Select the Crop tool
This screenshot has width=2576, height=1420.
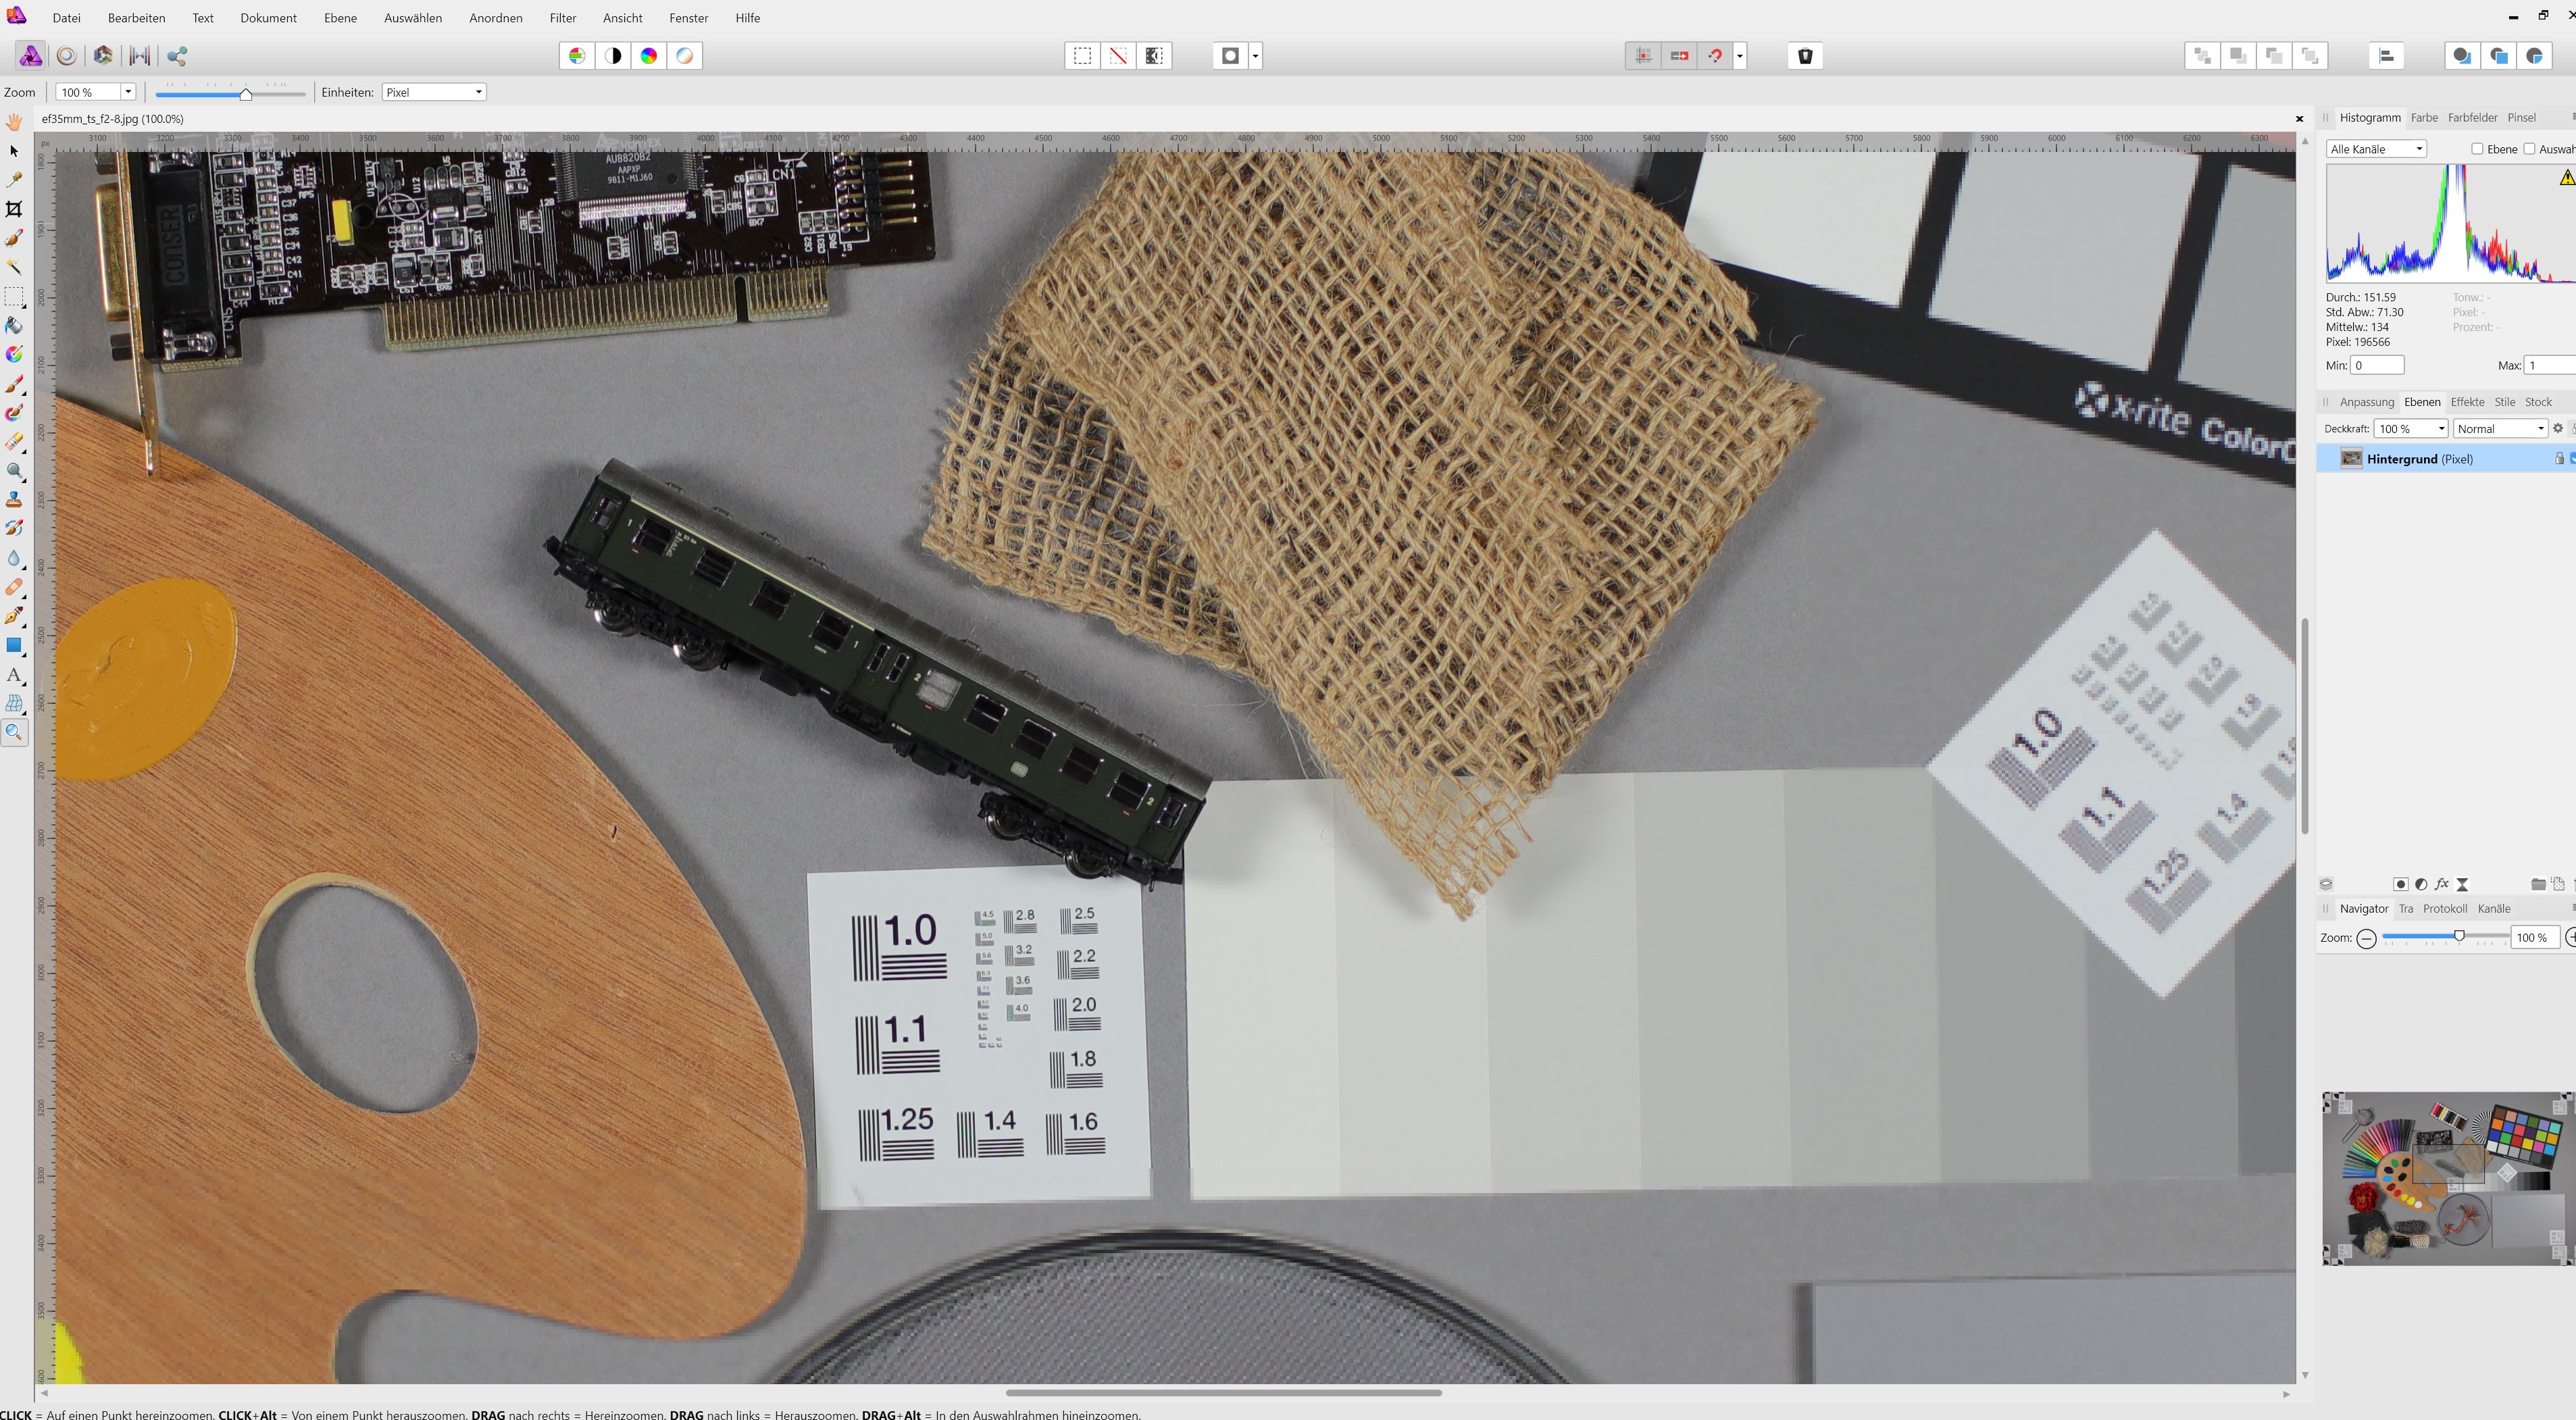tap(14, 209)
